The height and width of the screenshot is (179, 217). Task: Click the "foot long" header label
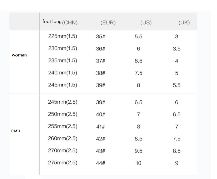pos(52,21)
